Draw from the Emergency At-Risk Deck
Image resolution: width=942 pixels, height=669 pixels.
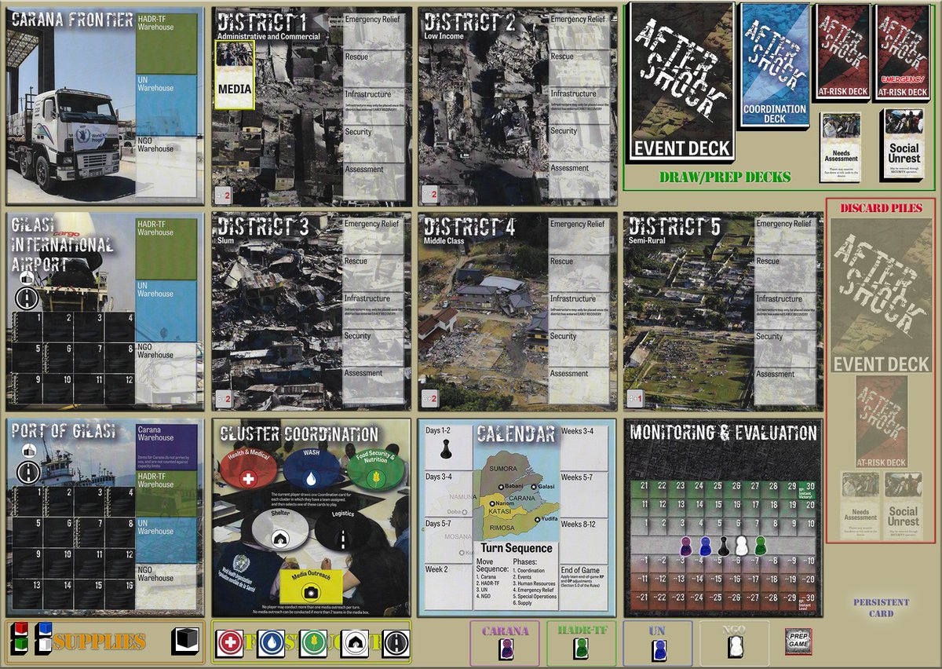point(904,53)
